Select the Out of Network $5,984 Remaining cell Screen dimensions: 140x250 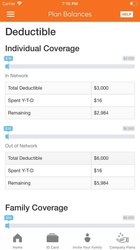coord(113,183)
